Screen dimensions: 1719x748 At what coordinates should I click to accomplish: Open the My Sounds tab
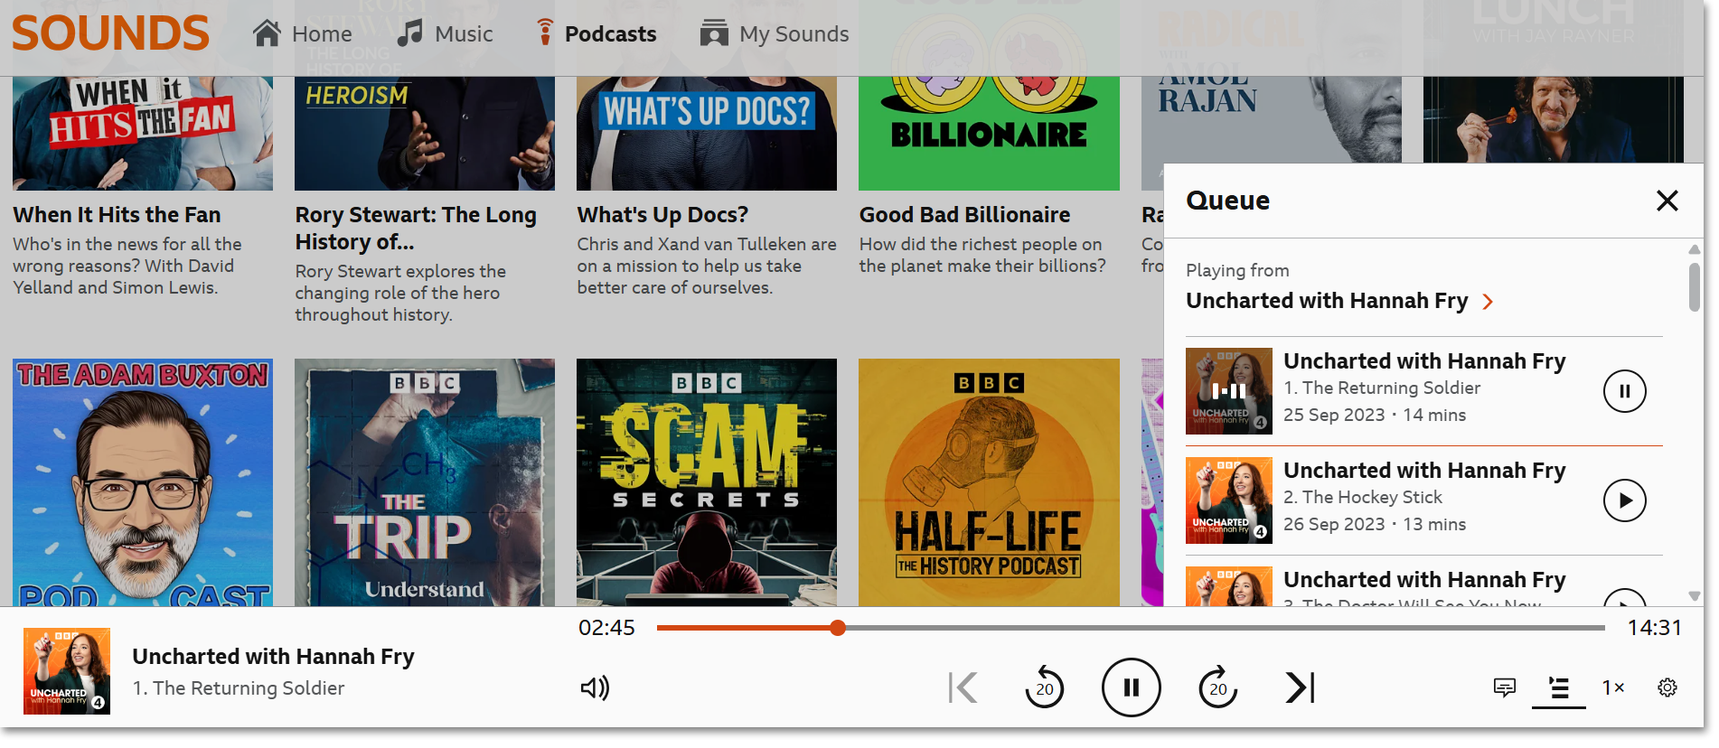(775, 34)
